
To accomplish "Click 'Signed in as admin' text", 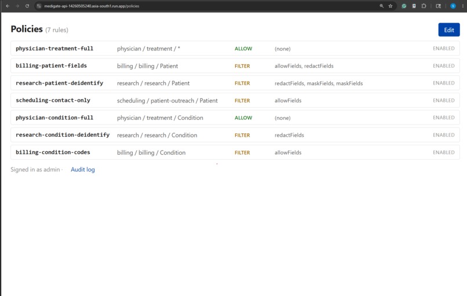I will click(35, 170).
